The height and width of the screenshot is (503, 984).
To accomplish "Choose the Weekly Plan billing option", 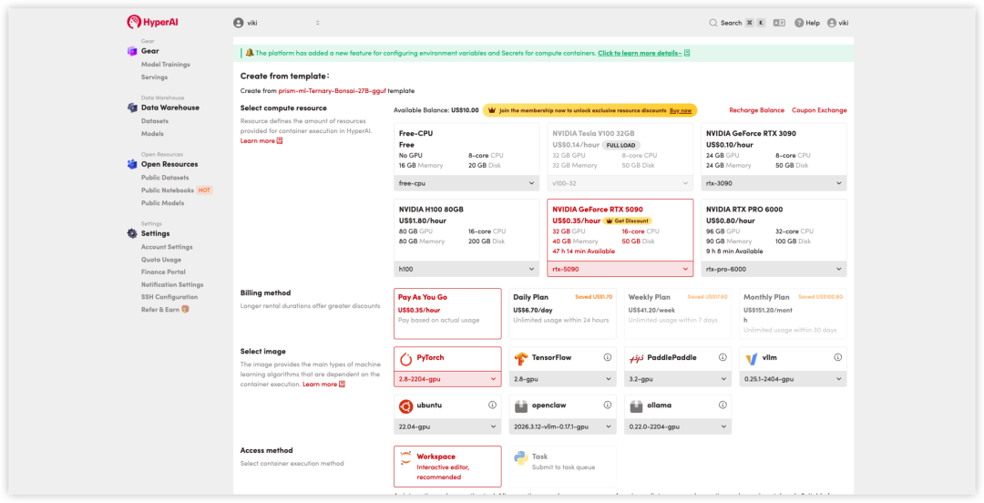I will [678, 313].
